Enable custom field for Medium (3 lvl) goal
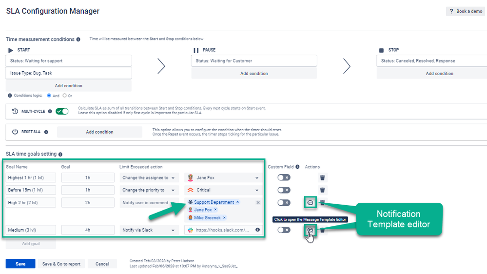This screenshot has width=487, height=274. (284, 230)
